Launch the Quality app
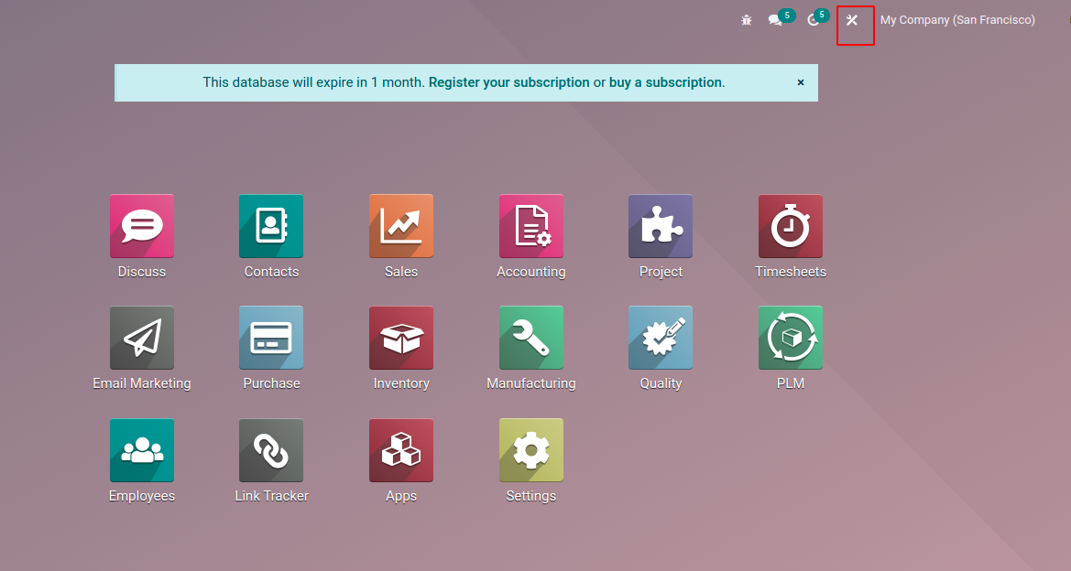This screenshot has height=571, width=1071. pos(661,338)
